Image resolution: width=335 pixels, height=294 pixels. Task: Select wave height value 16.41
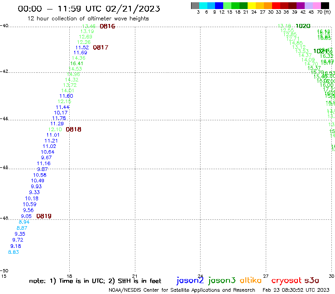[x=77, y=63]
